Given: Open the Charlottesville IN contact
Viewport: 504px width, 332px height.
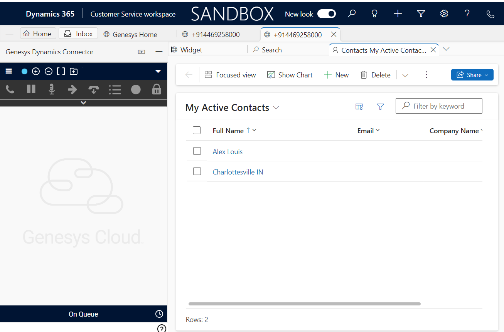Looking at the screenshot, I should [x=238, y=172].
